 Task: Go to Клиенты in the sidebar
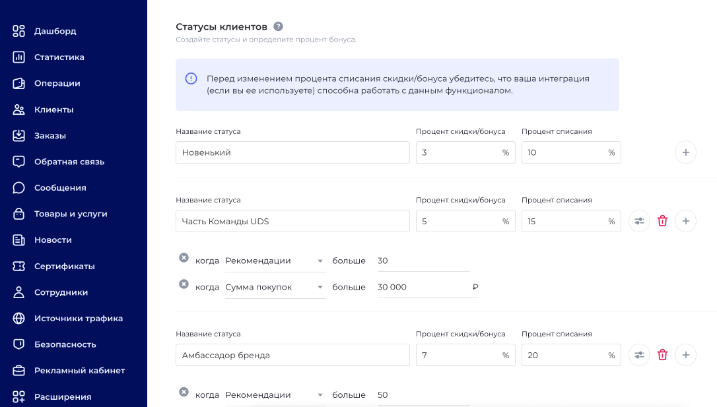(x=53, y=110)
